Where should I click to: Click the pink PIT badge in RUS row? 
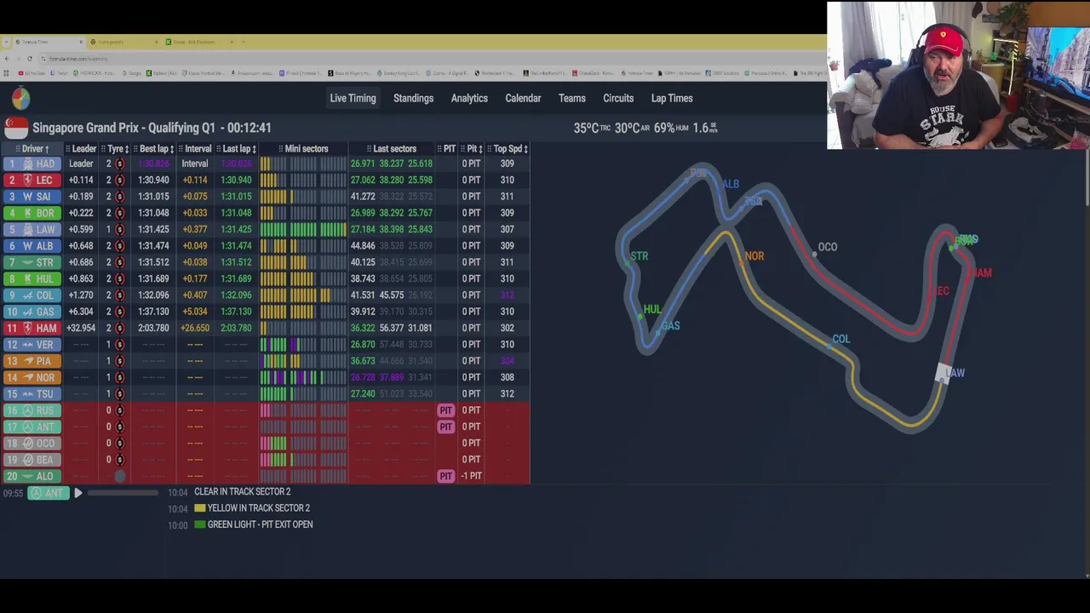(446, 410)
